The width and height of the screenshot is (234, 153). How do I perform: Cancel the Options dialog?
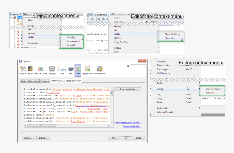(x=138, y=138)
